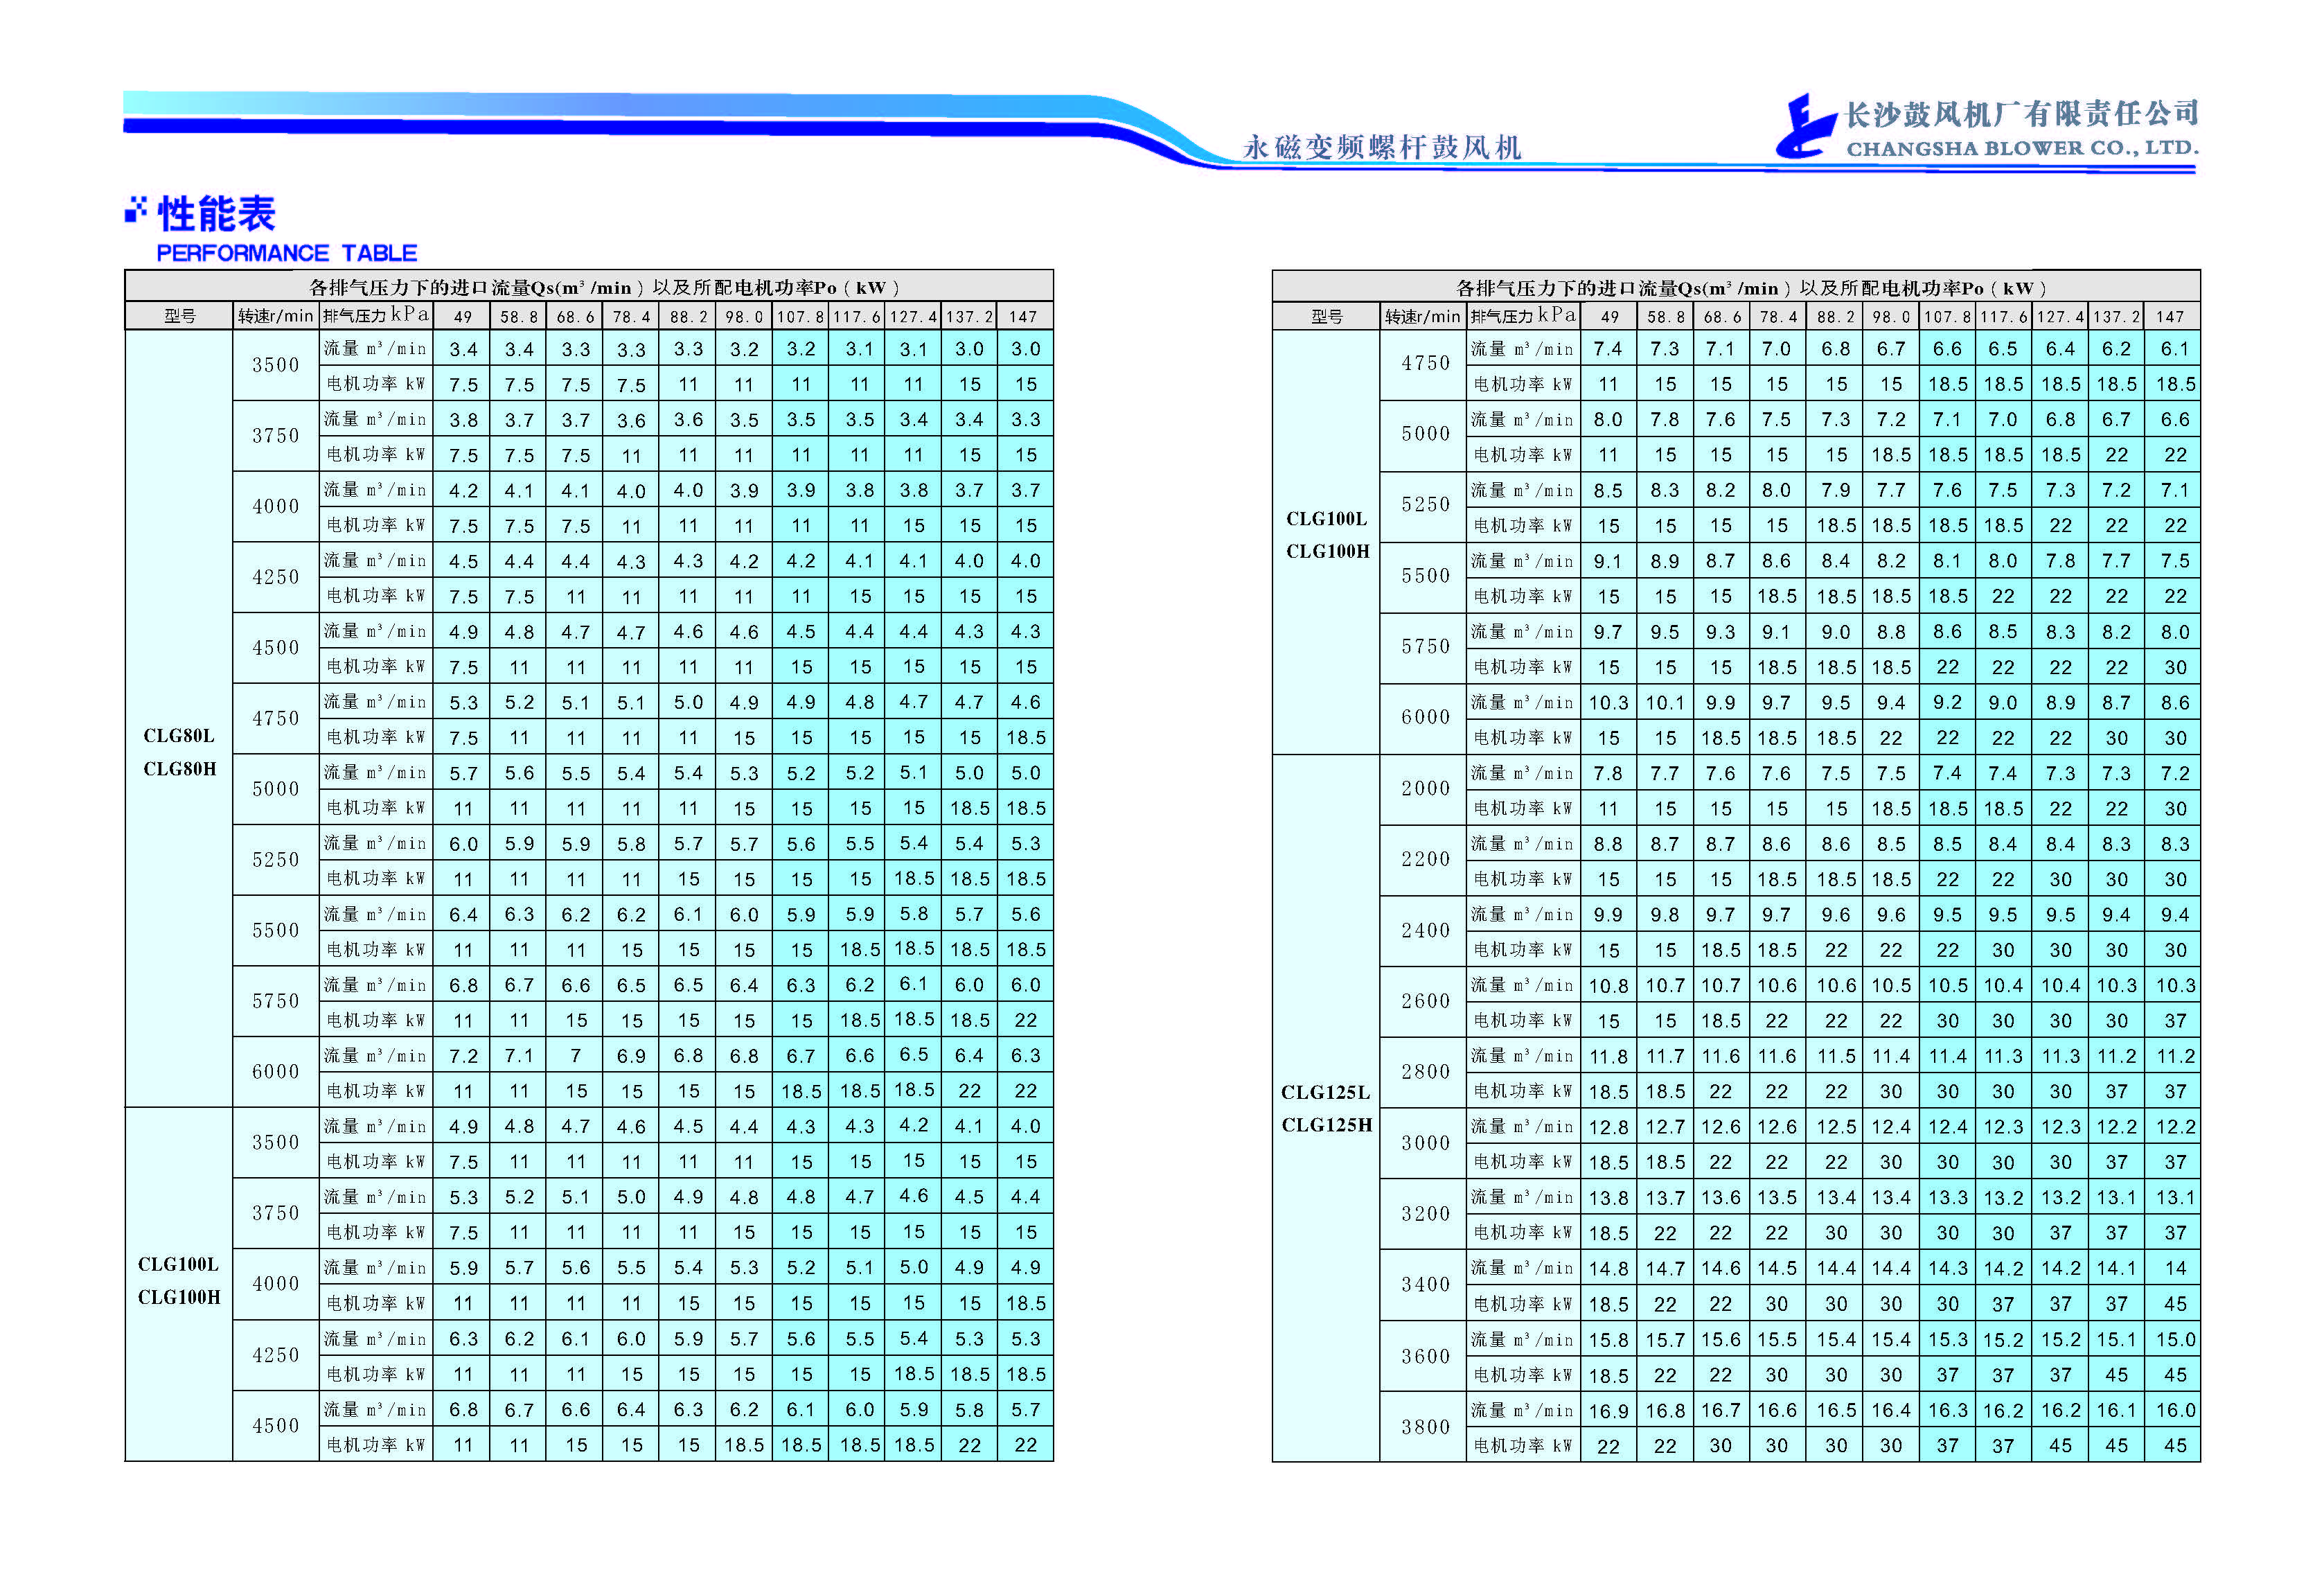Click 排气压力 kPa header in the left table
Viewport: 2324px width, 1588px height.
(x=376, y=316)
